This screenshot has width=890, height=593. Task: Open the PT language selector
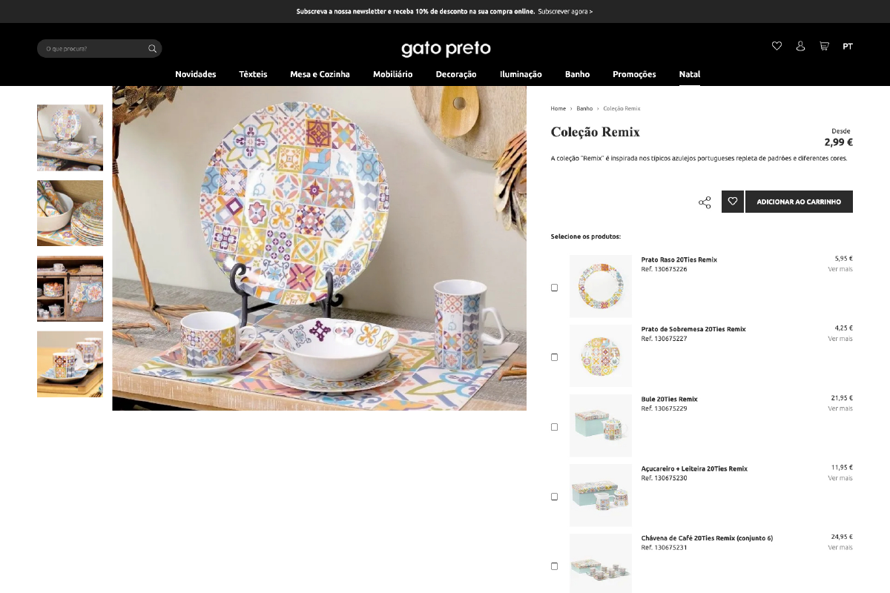tap(848, 46)
